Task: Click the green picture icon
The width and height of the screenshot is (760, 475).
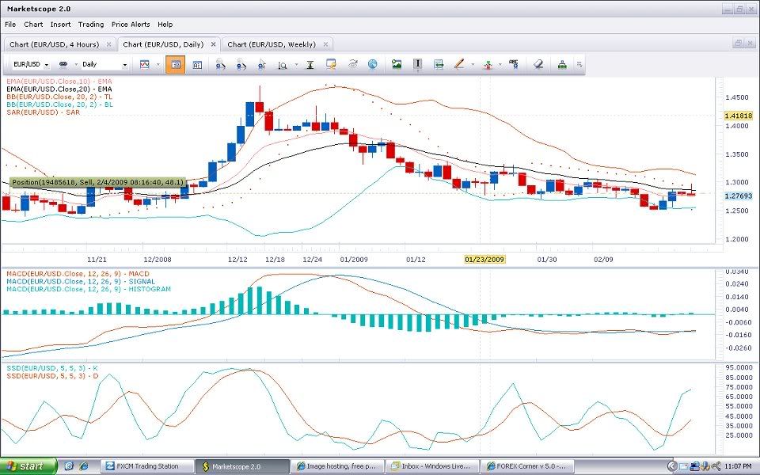Action: [x=397, y=64]
